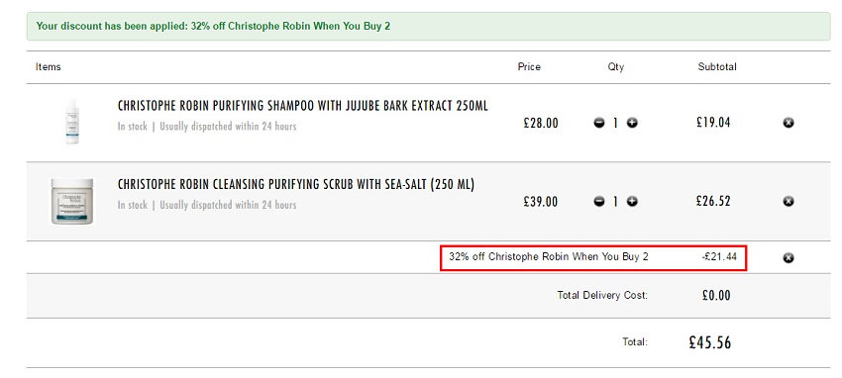The image size is (842, 378).
Task: Click the Total Delivery Cost label
Action: point(602,295)
